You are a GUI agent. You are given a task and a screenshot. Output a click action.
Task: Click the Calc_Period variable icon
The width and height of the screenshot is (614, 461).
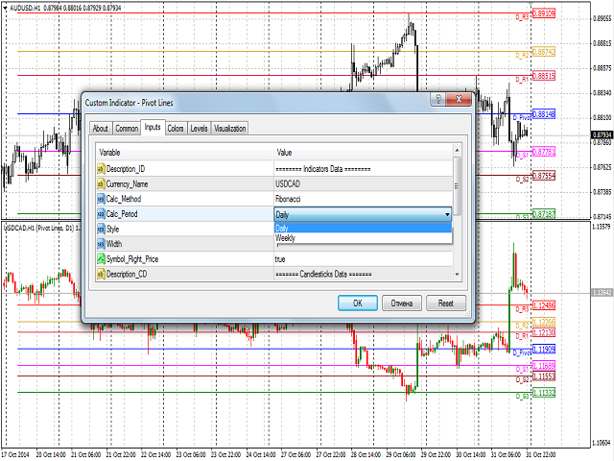point(101,214)
